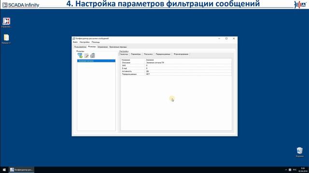
Task: Close the configurator window
Action: (234, 38)
